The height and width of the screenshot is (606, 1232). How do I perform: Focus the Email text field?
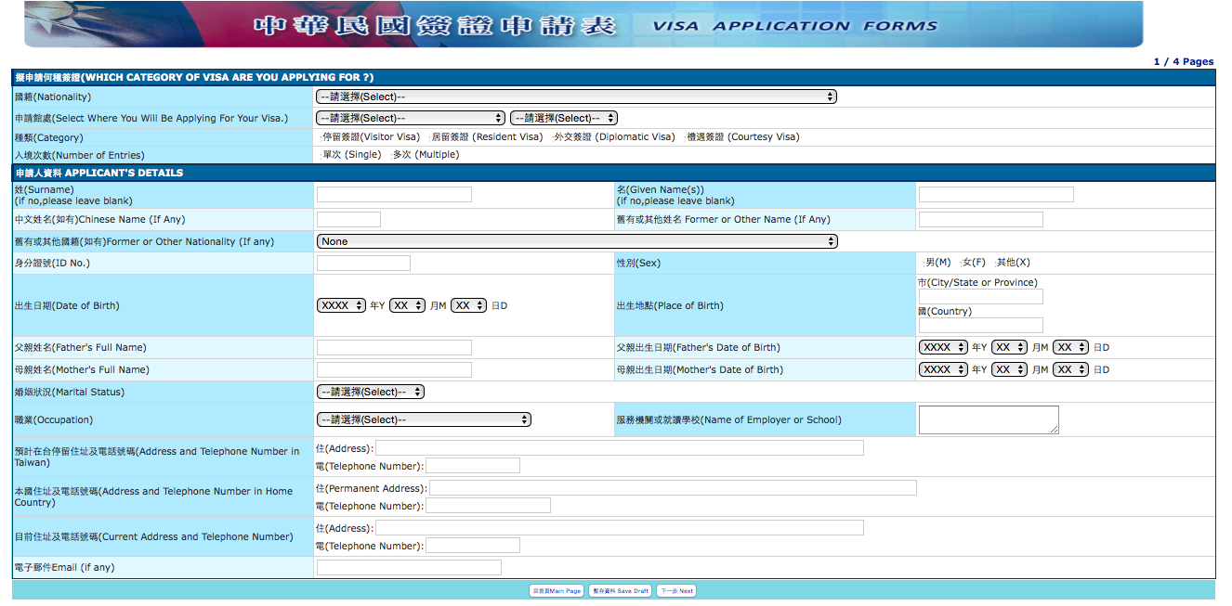409,567
